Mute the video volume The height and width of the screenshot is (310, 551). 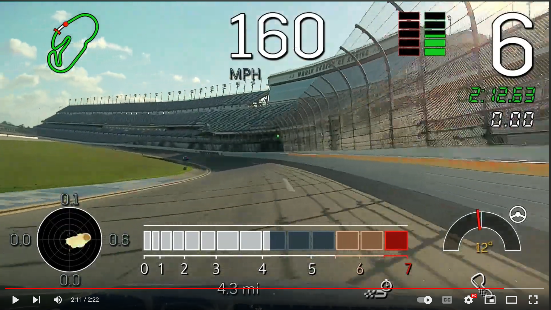coord(57,300)
